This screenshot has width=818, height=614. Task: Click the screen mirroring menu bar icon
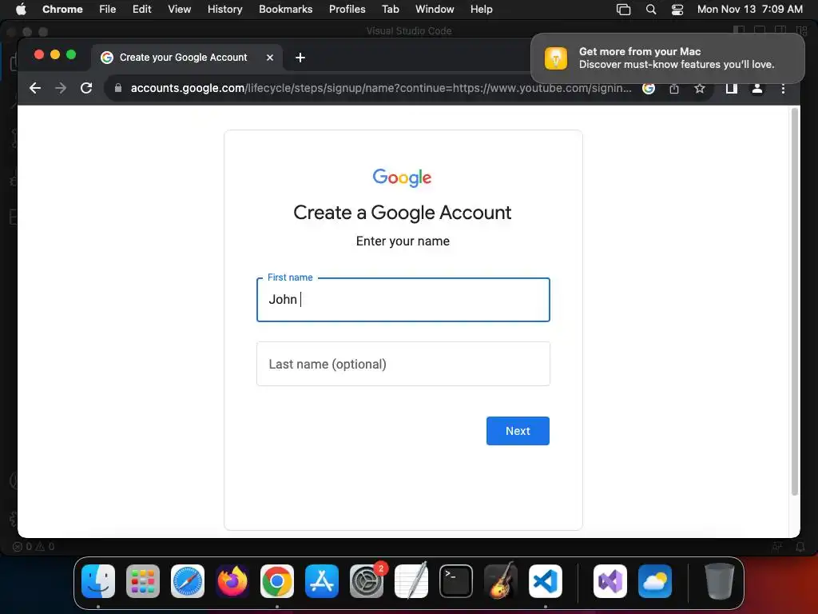click(x=623, y=9)
